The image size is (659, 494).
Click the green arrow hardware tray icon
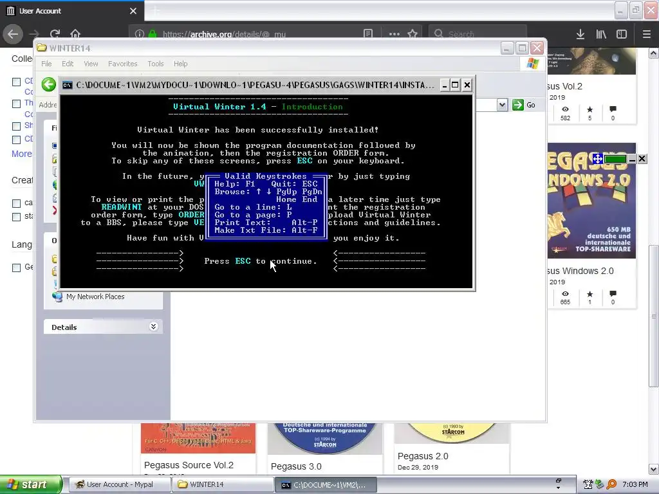pos(599,484)
